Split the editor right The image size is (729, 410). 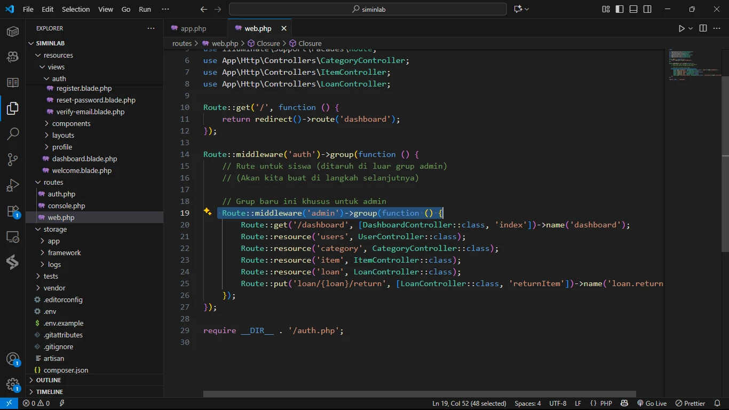(703, 28)
